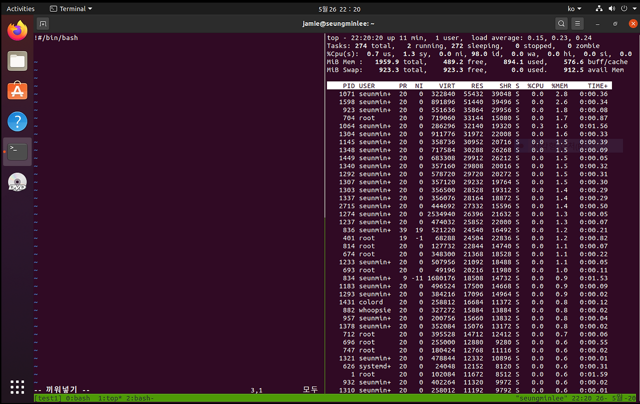Click the power icon in top bar
640x404 pixels.
click(x=623, y=8)
